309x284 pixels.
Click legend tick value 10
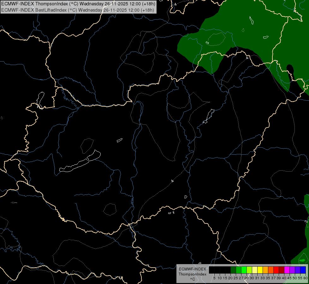click(220, 278)
